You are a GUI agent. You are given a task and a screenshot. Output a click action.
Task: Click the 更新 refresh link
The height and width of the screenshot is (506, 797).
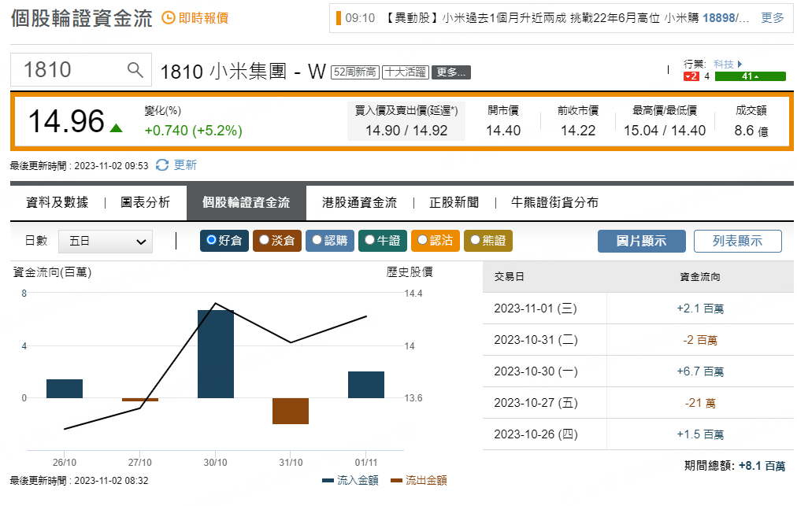tap(185, 165)
